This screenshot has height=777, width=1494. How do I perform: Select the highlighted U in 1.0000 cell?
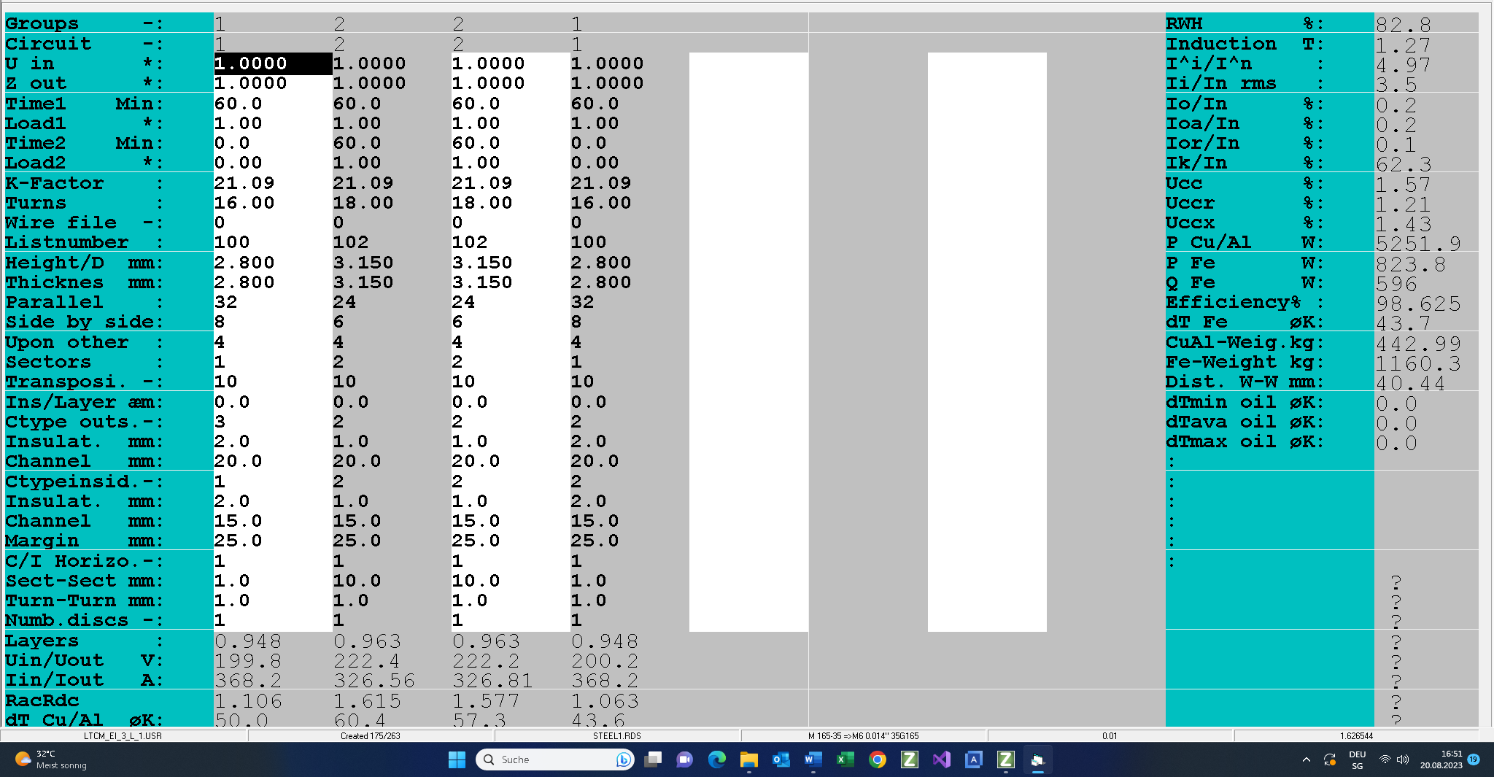point(273,63)
